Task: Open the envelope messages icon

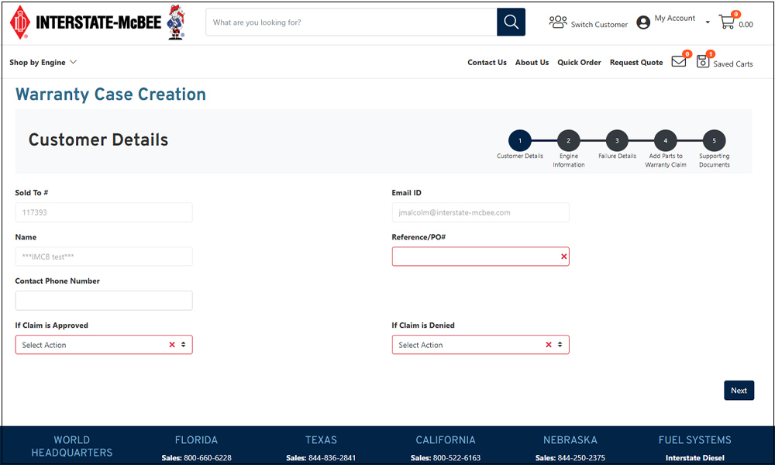Action: [679, 62]
